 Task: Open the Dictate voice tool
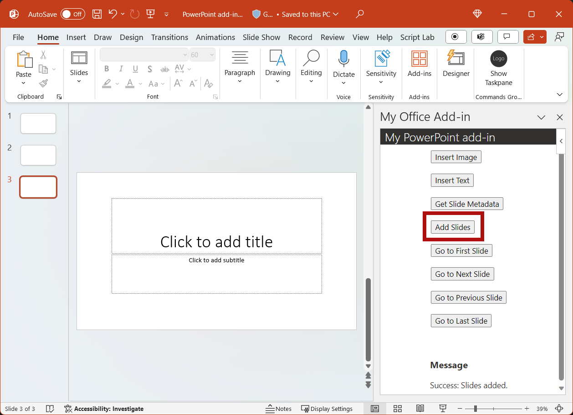tap(343, 64)
